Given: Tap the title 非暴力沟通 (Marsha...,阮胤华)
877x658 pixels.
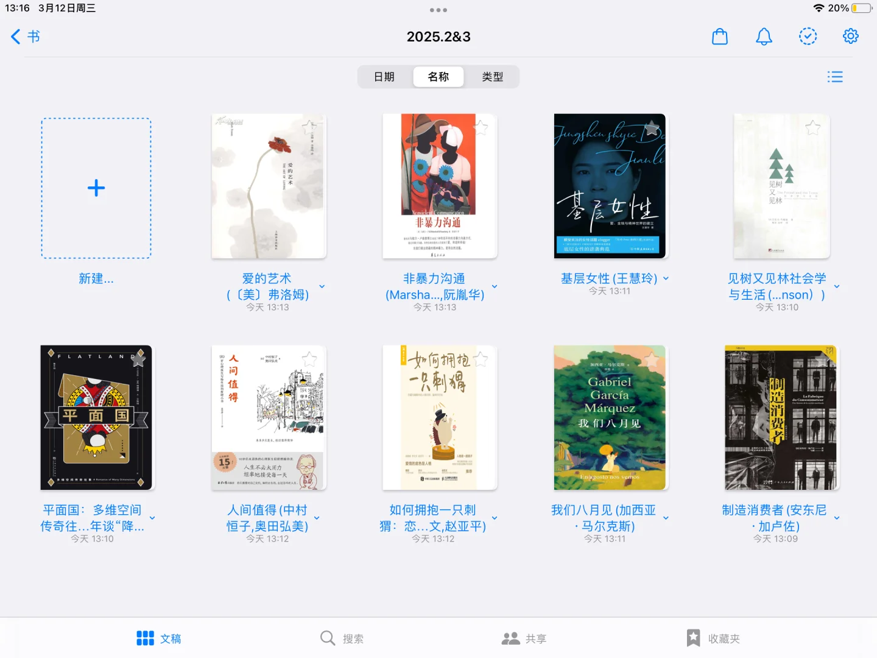Looking at the screenshot, I should [434, 286].
